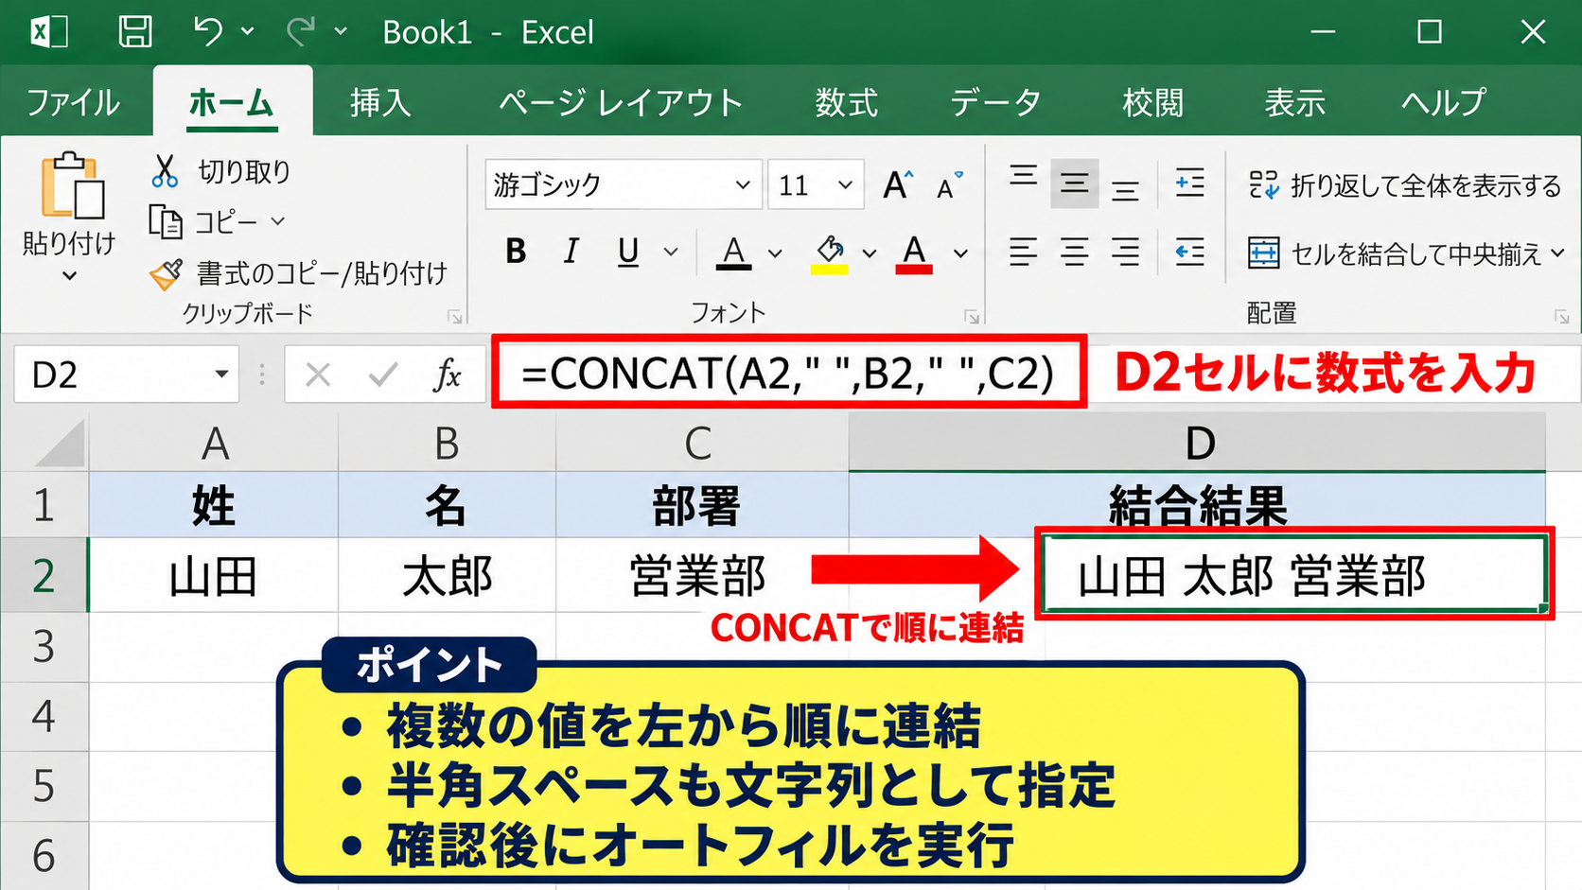
Task: Align text to middle vertically
Action: tap(1074, 183)
